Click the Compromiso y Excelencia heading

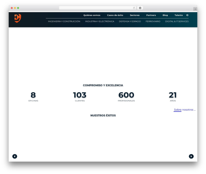(103, 85)
